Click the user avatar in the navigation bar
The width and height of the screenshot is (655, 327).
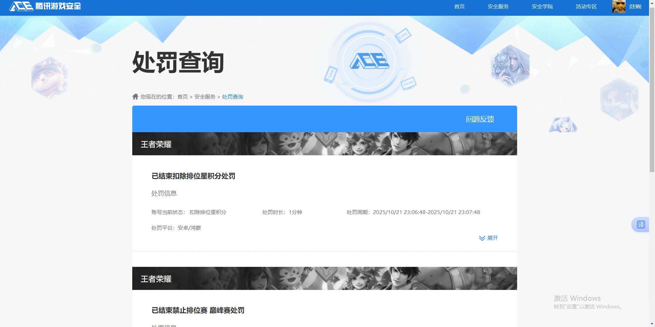619,6
